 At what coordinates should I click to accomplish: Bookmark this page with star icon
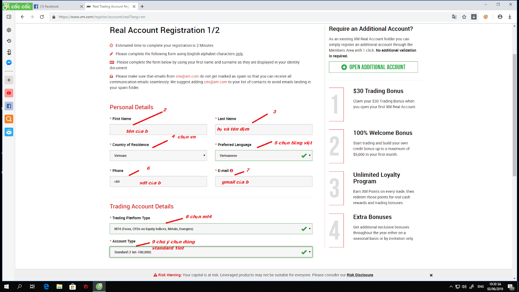[x=464, y=17]
